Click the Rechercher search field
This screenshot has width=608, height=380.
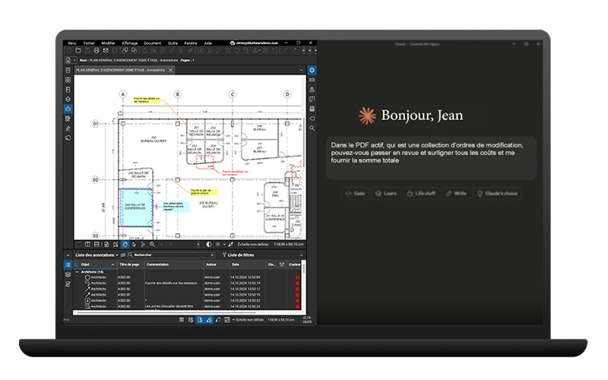pyautogui.click(x=170, y=255)
